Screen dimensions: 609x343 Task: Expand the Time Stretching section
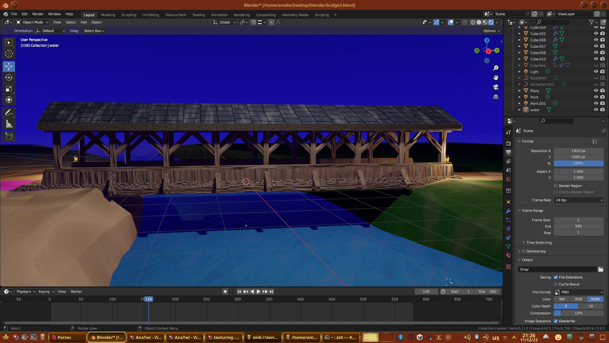(x=539, y=243)
